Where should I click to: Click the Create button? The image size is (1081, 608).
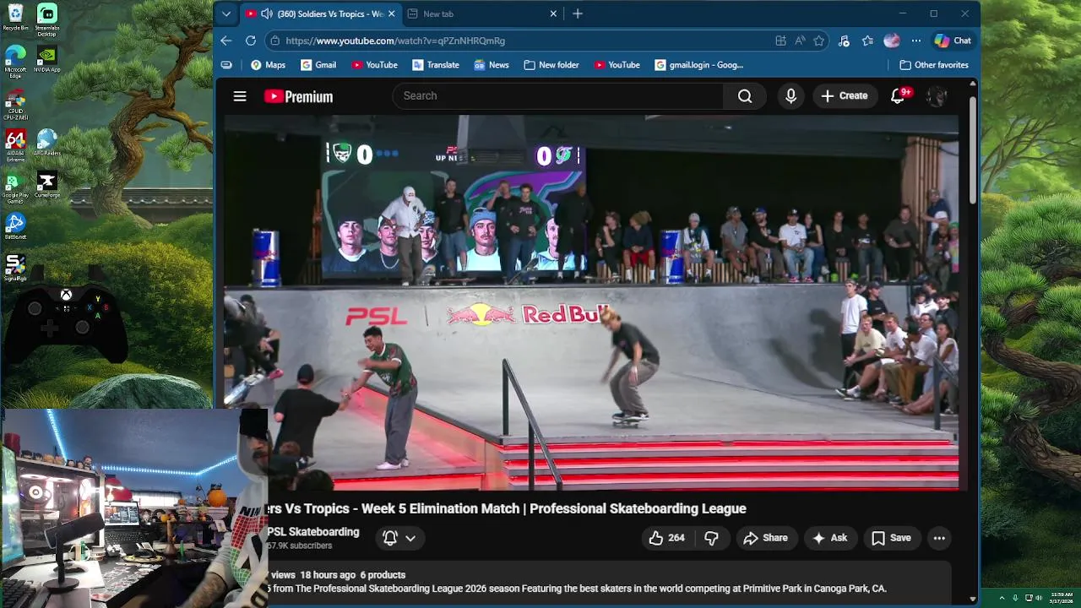[845, 96]
